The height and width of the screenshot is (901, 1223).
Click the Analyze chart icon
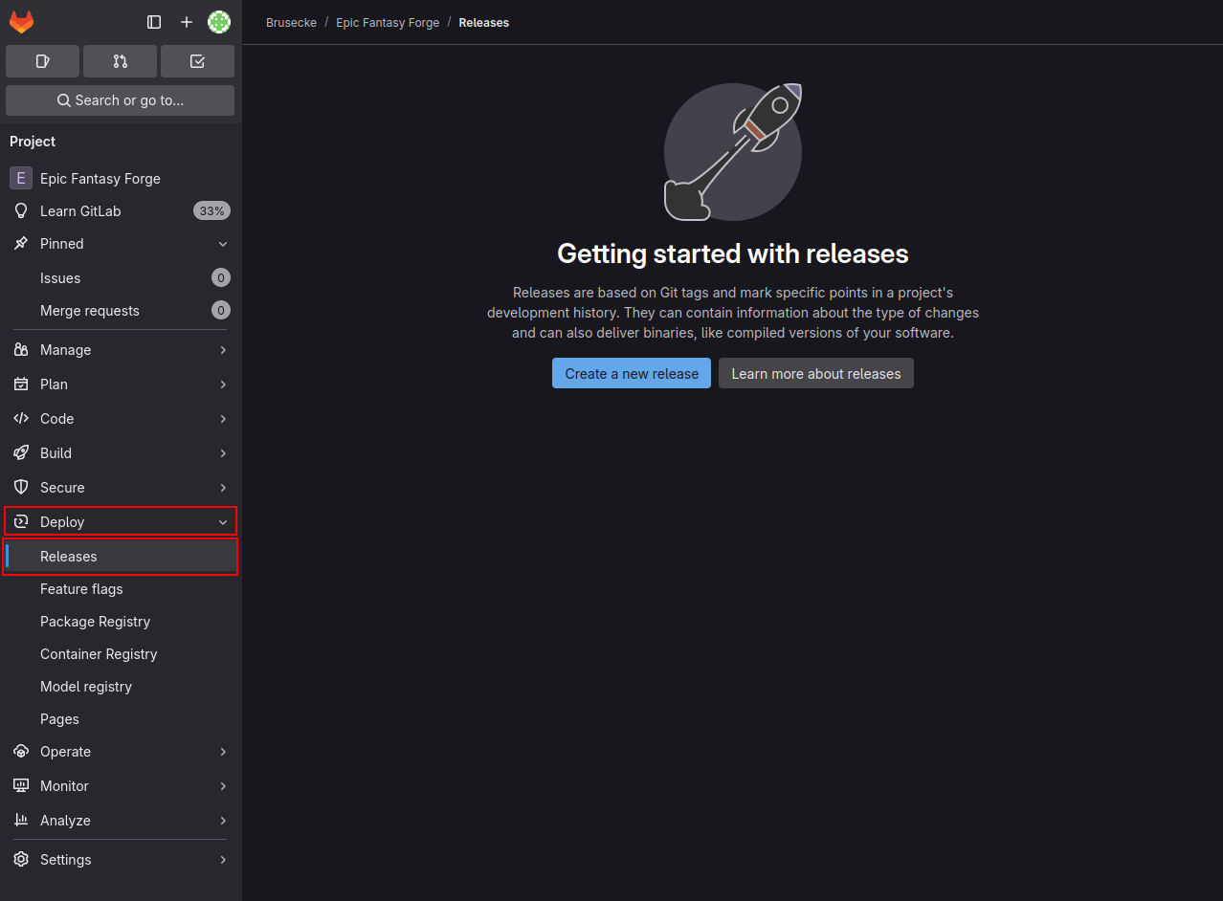pyautogui.click(x=21, y=821)
